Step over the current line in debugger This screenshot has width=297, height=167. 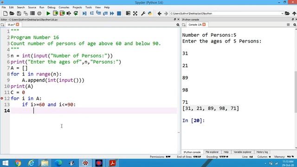tap(92, 13)
